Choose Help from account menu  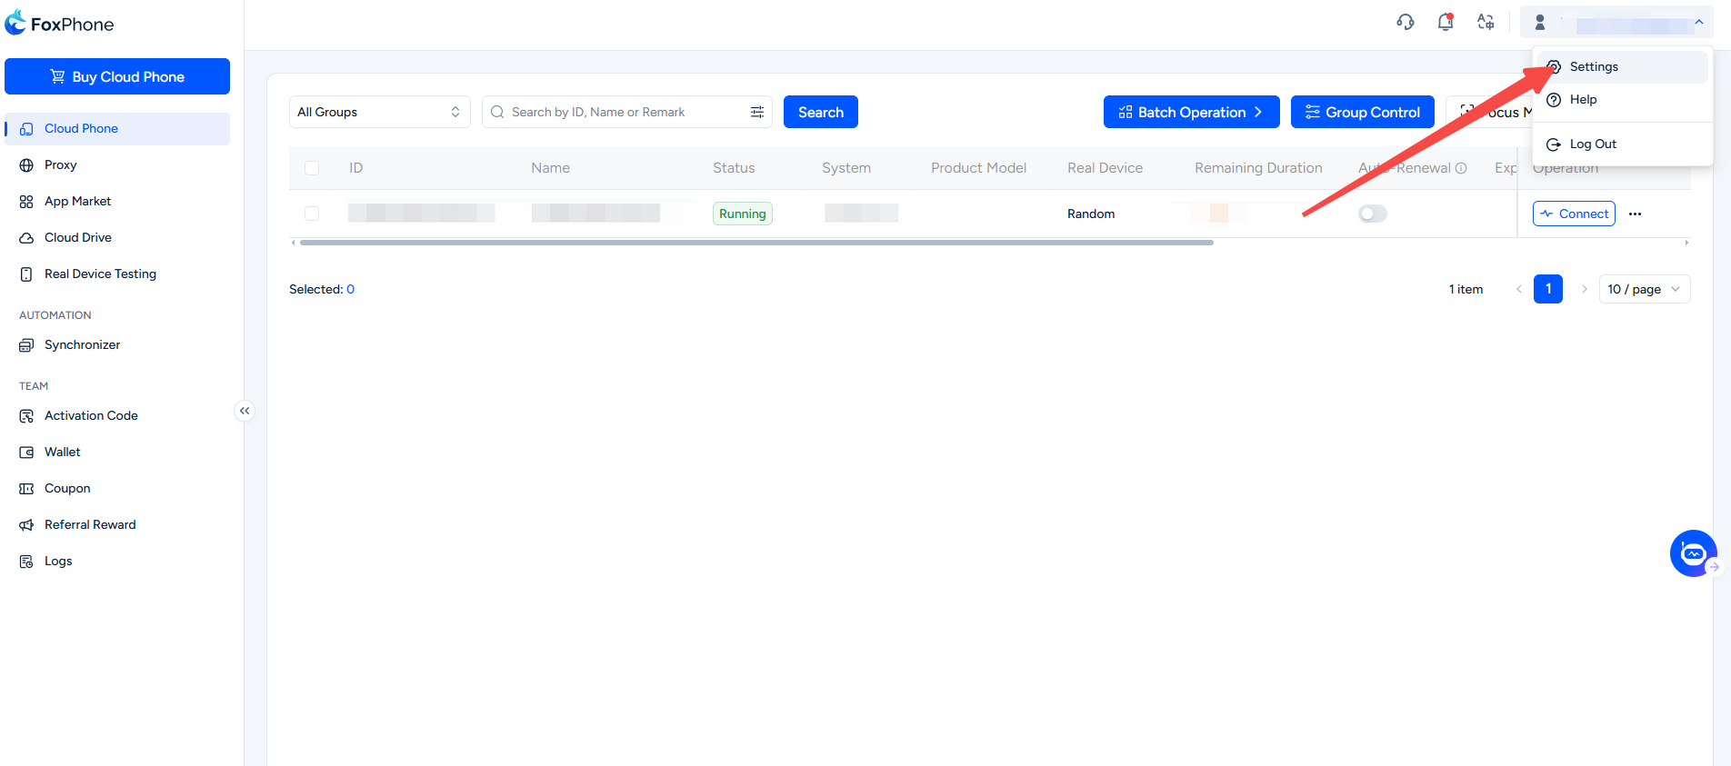pyautogui.click(x=1623, y=100)
